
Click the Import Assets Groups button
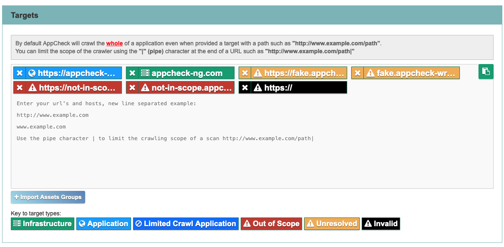48,197
